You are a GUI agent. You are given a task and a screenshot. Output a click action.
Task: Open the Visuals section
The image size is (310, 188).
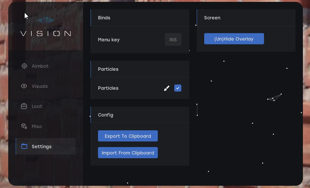(46, 86)
